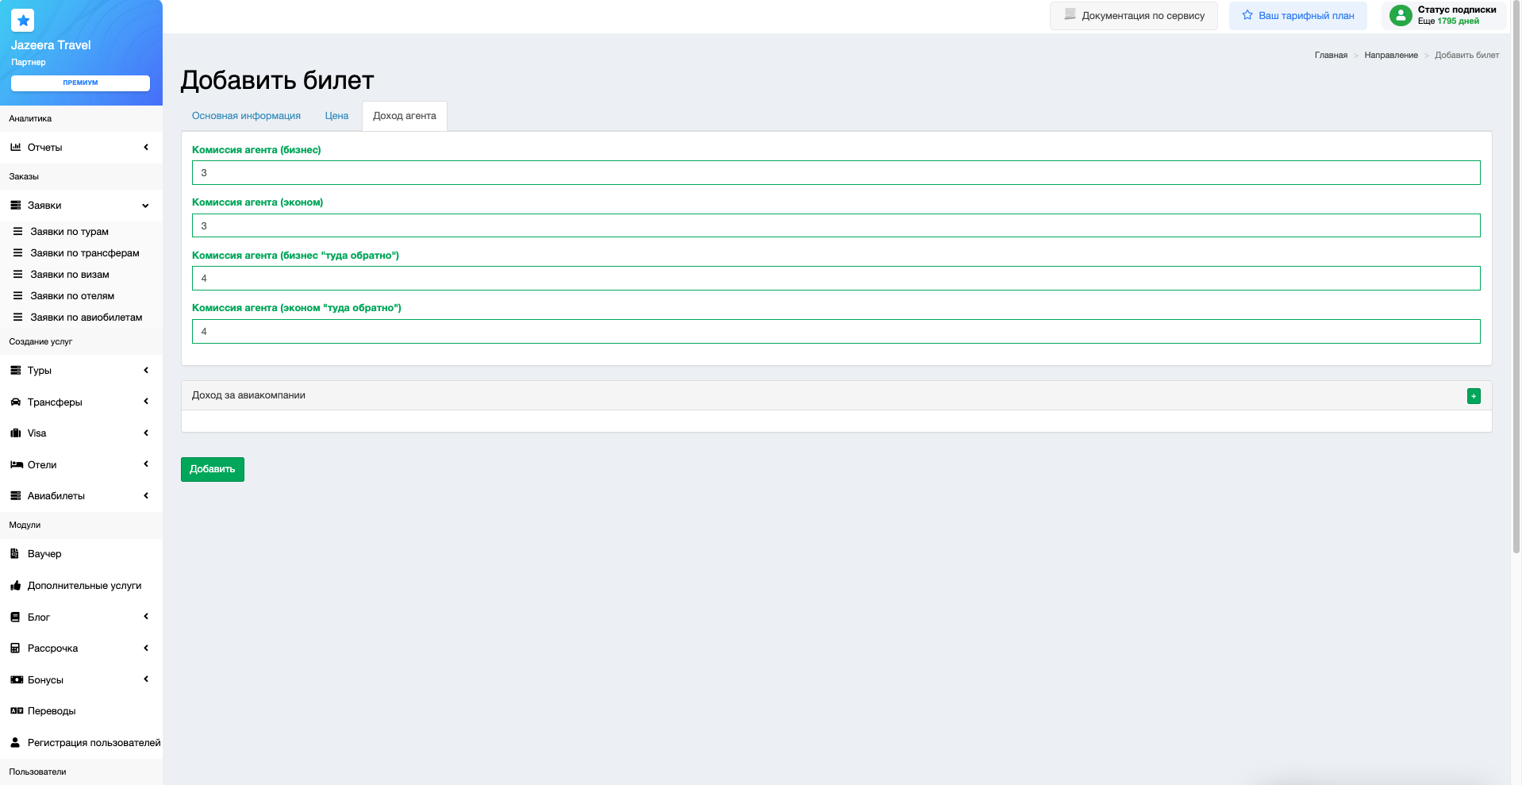1522x785 pixels.
Task: Expand the Бонусы submenu arrow
Action: click(146, 679)
